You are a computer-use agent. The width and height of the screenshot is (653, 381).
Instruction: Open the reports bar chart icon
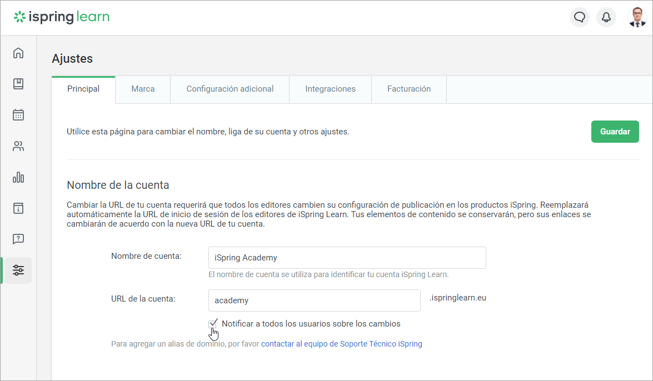click(x=18, y=177)
